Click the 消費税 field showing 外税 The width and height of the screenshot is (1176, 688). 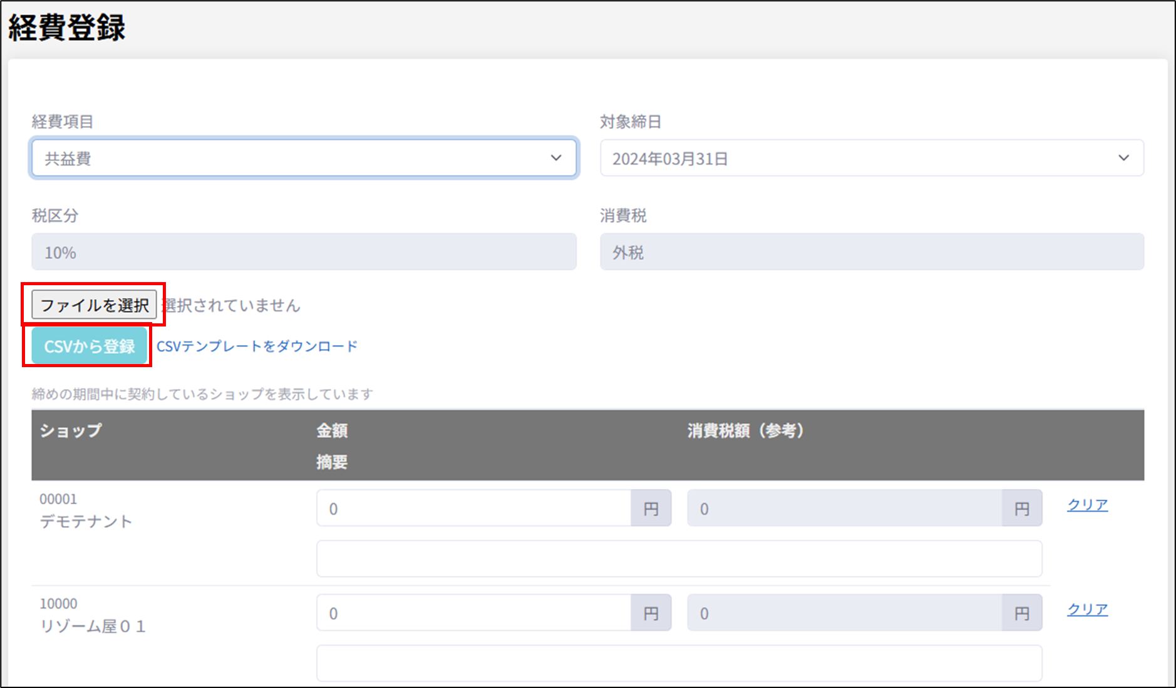872,252
